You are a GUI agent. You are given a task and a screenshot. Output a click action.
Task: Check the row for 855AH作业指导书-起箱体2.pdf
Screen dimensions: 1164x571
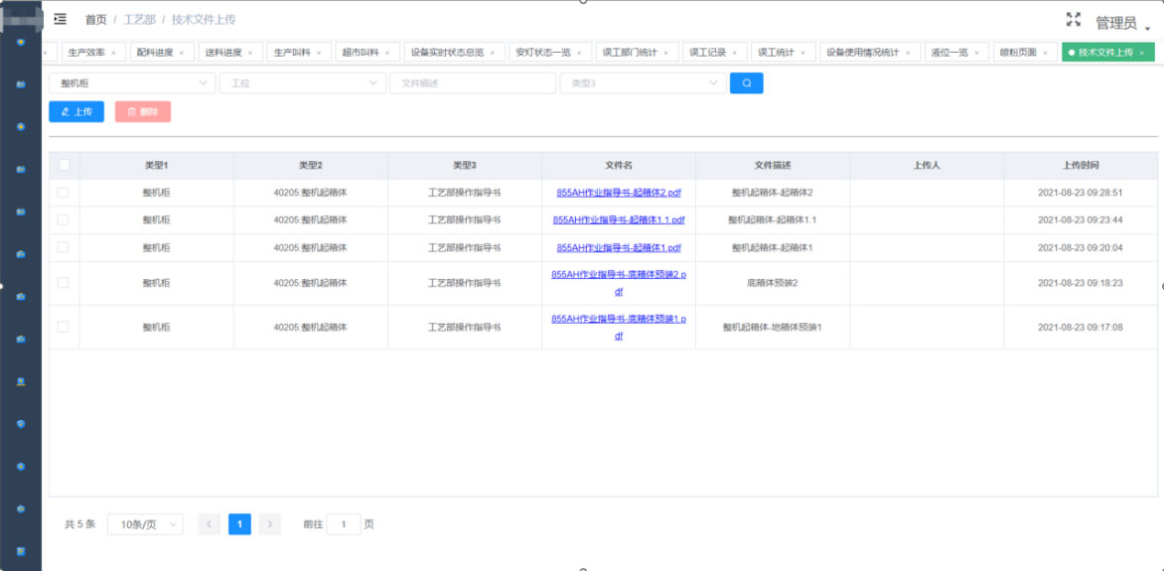point(64,193)
